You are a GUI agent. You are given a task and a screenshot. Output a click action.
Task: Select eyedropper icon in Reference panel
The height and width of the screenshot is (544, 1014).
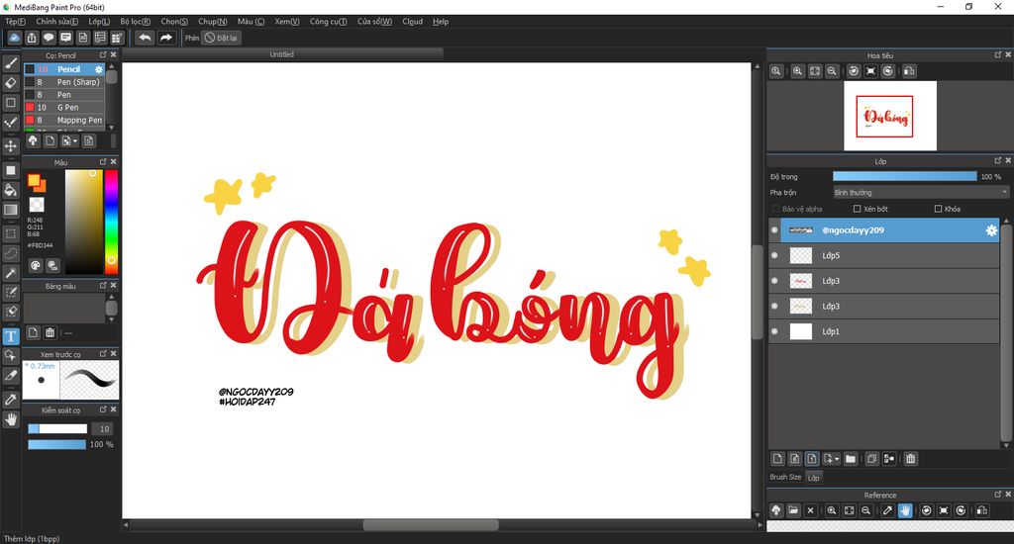888,510
